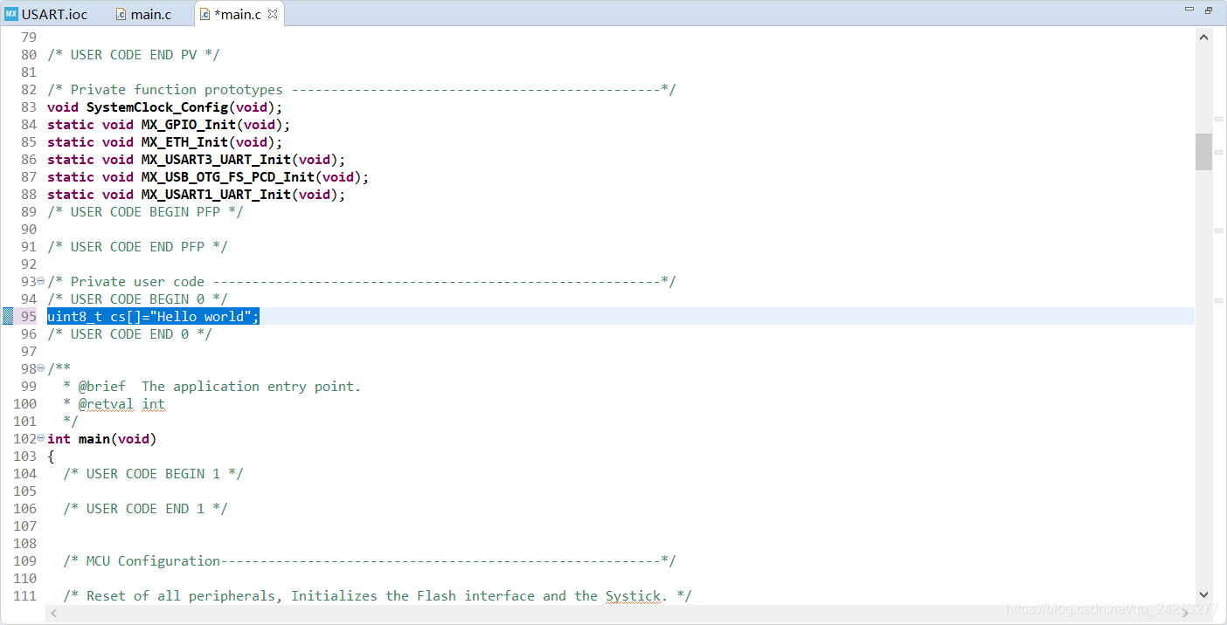Click the int main(void) declaration

pyautogui.click(x=101, y=439)
